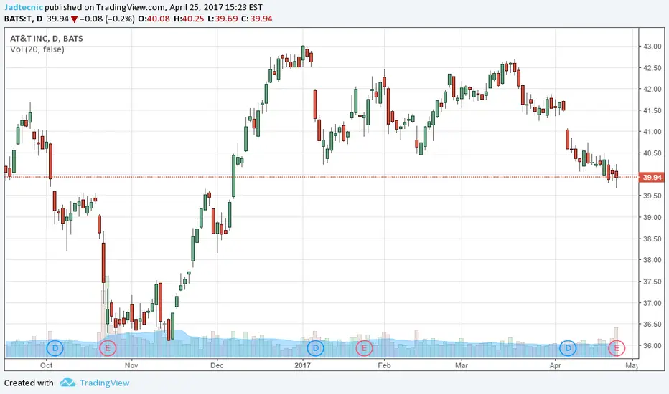Click the Oct time axis label
This screenshot has height=394, width=669.
click(46, 365)
